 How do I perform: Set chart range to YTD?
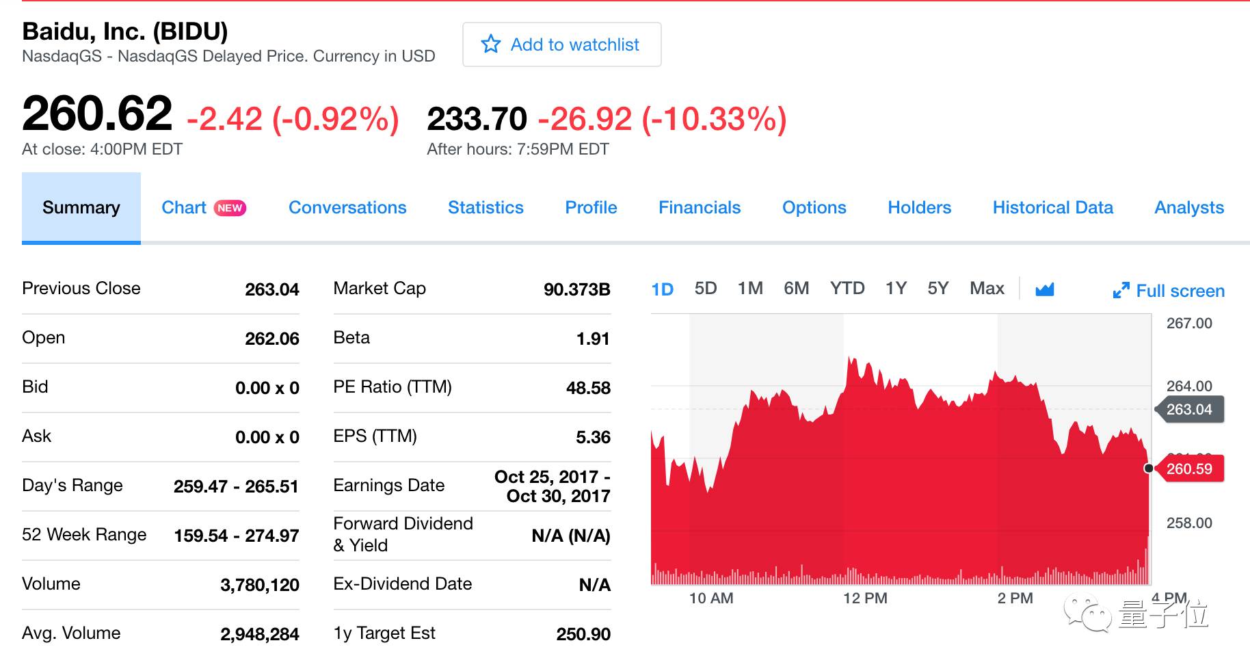(x=847, y=289)
